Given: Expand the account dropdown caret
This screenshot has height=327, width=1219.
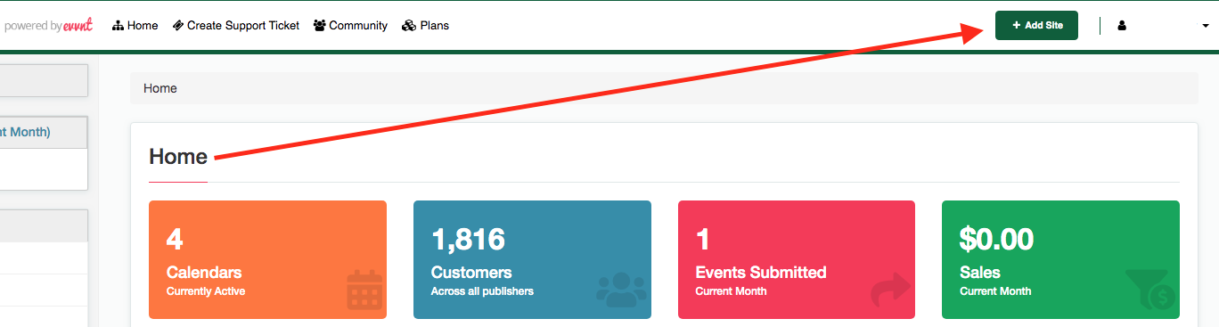Looking at the screenshot, I should (x=1205, y=27).
